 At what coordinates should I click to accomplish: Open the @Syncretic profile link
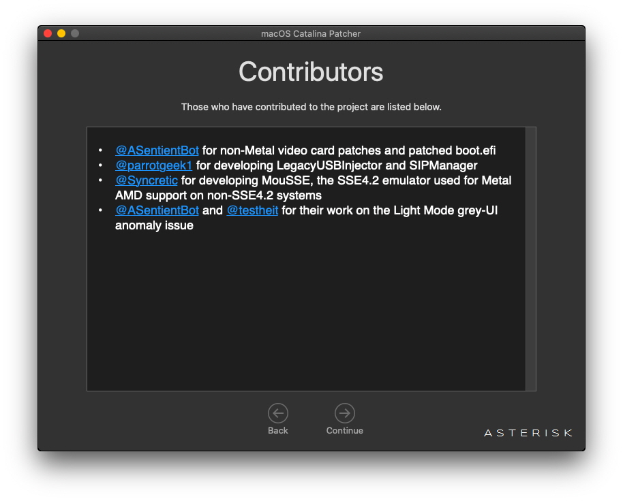(x=147, y=180)
